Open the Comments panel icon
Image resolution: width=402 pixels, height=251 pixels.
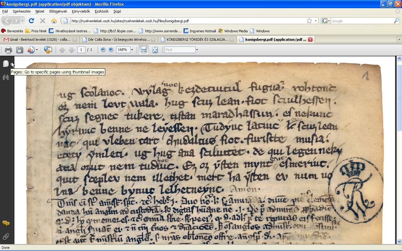pyautogui.click(x=6, y=223)
